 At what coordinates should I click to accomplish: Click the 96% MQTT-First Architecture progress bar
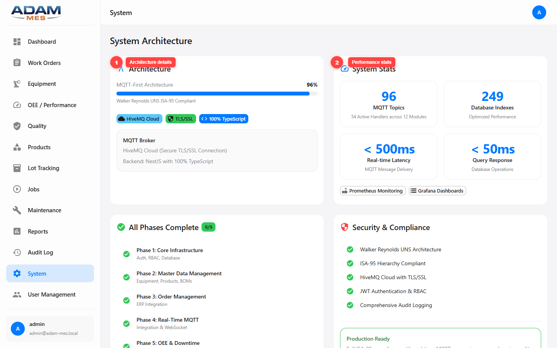(217, 93)
